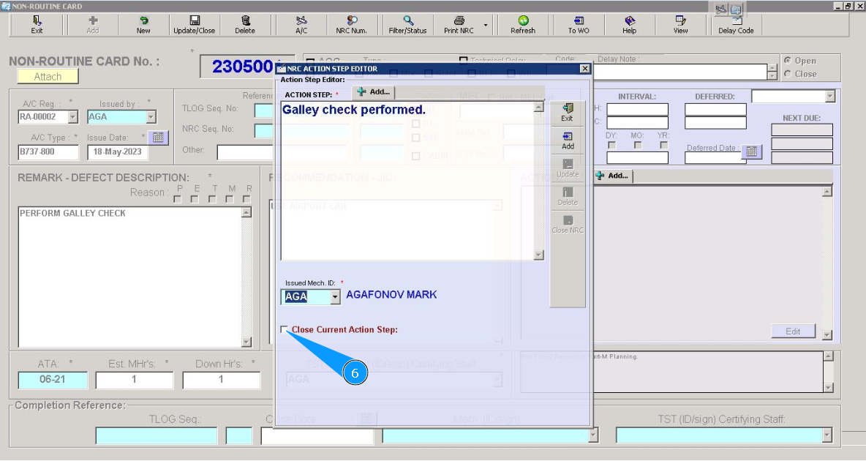This screenshot has width=866, height=461.
Task: Open the Help book icon
Action: [x=630, y=21]
